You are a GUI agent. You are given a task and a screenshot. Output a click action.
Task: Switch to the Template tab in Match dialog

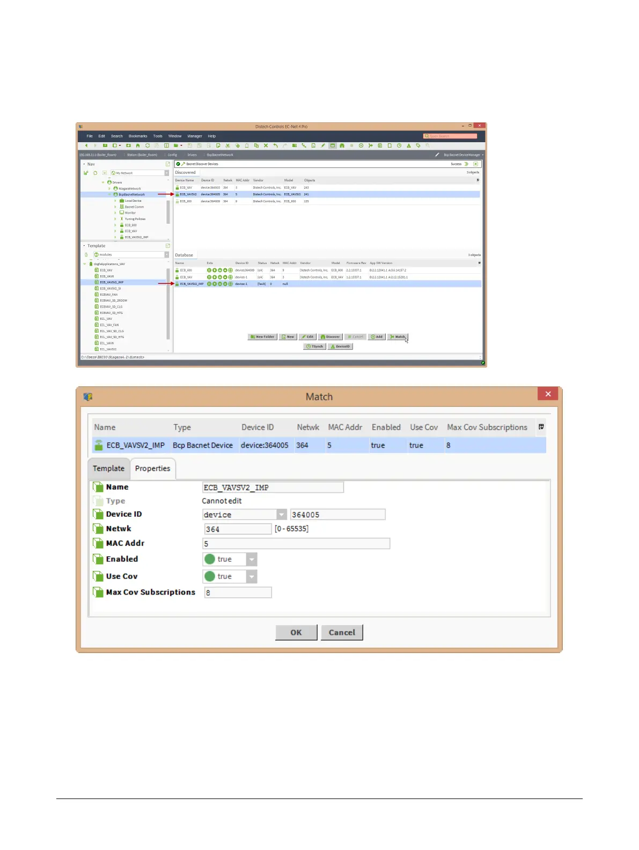coord(108,468)
